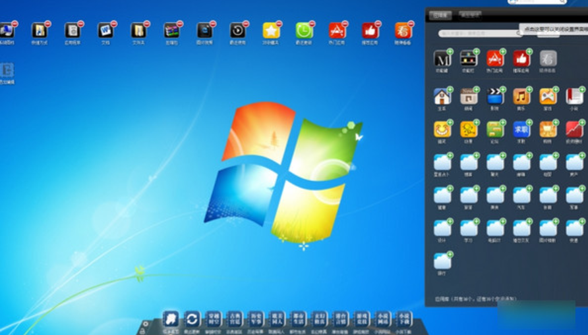This screenshot has height=335, width=588.
Task: Select the house icon in app library panel
Action: tap(442, 97)
